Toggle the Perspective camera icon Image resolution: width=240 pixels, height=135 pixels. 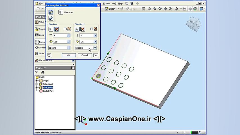pyautogui.click(x=195, y=9)
